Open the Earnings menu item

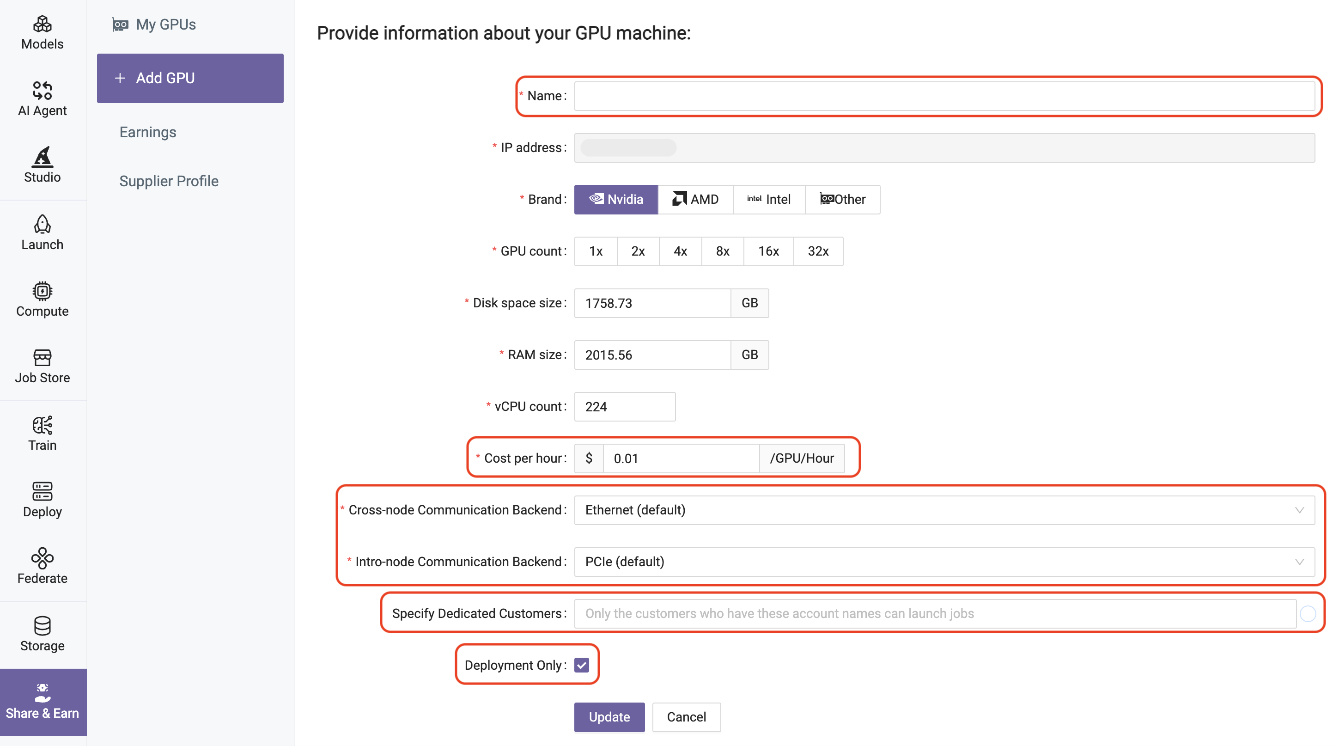click(x=148, y=132)
